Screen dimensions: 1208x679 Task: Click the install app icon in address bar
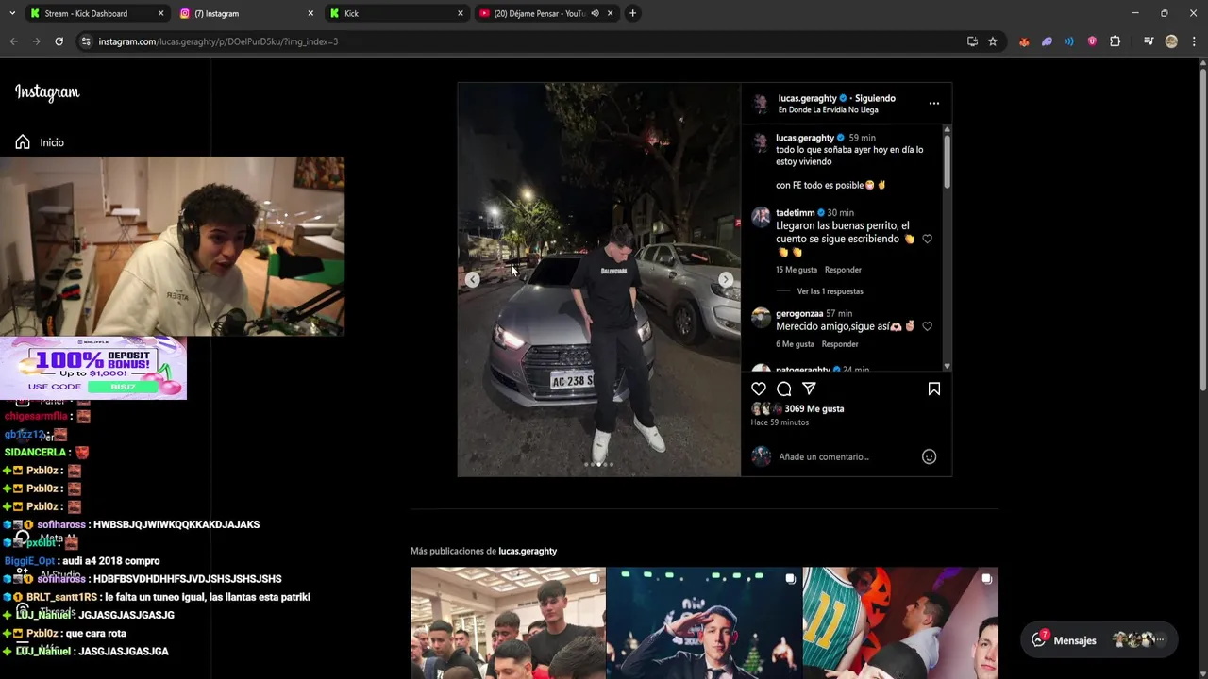972,41
